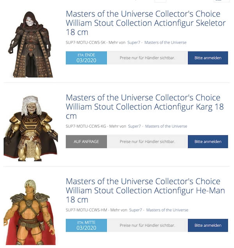Open the He-Man action figure product title
The width and height of the screenshot is (234, 248).
coord(145,190)
